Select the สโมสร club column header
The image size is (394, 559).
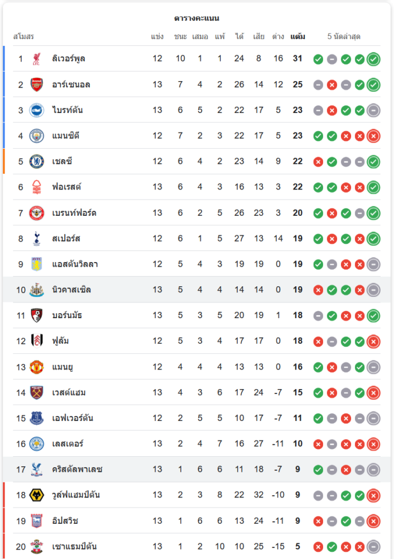tap(23, 37)
